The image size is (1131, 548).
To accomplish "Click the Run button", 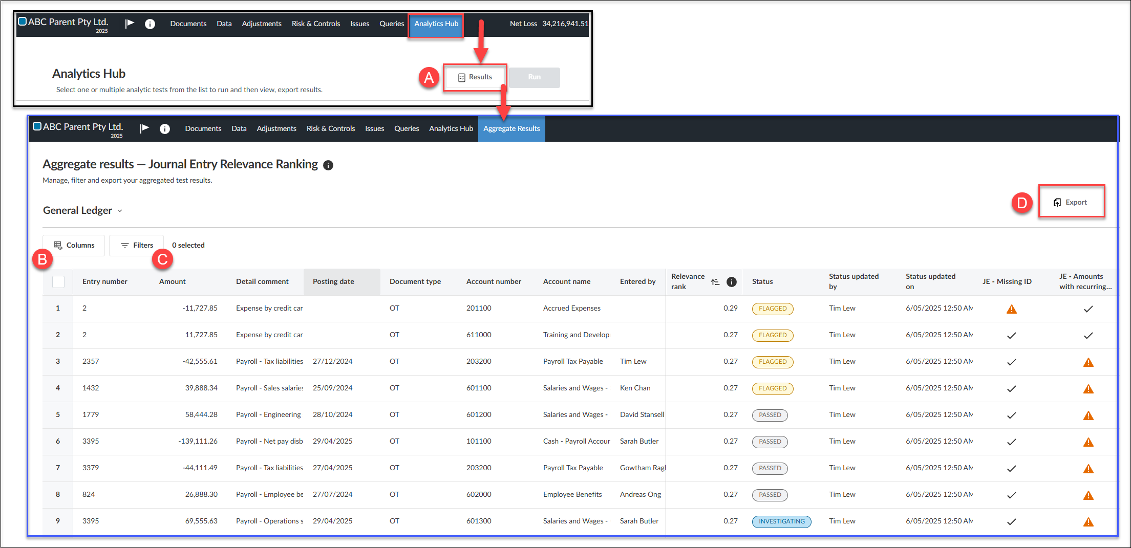I will [x=535, y=77].
